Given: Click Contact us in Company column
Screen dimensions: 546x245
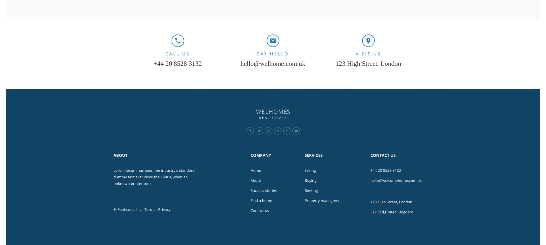Looking at the screenshot, I should [259, 211].
